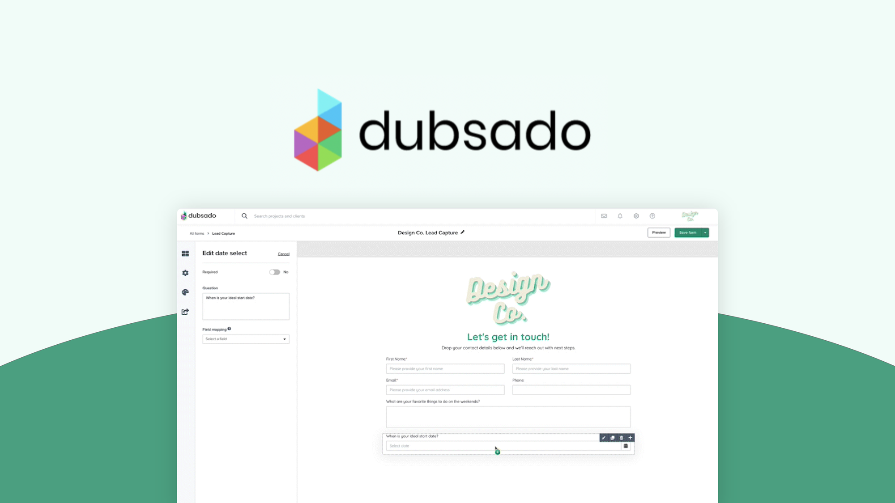Screen dimensions: 895x503
Task: Click the dashboard/grid icon in sidebar
Action: (x=186, y=254)
